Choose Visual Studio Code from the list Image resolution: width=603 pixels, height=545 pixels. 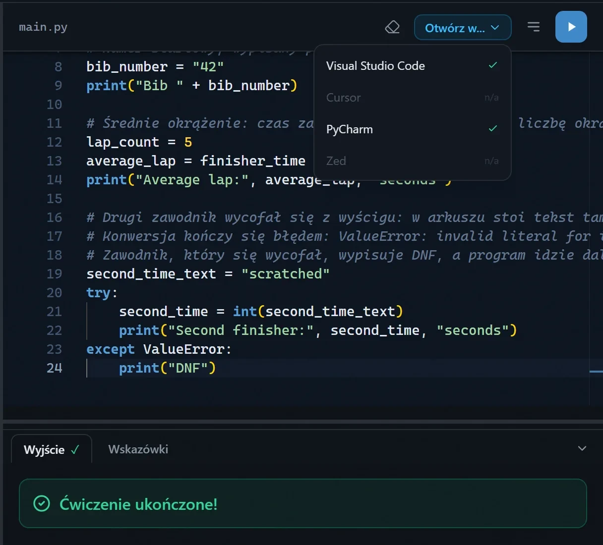pyautogui.click(x=413, y=66)
